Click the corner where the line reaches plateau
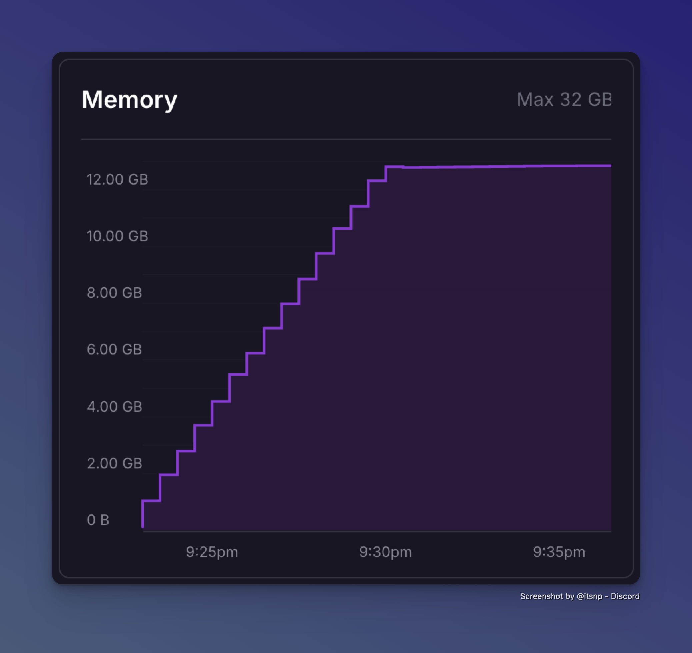Screen dimensions: 692x653 (386, 167)
